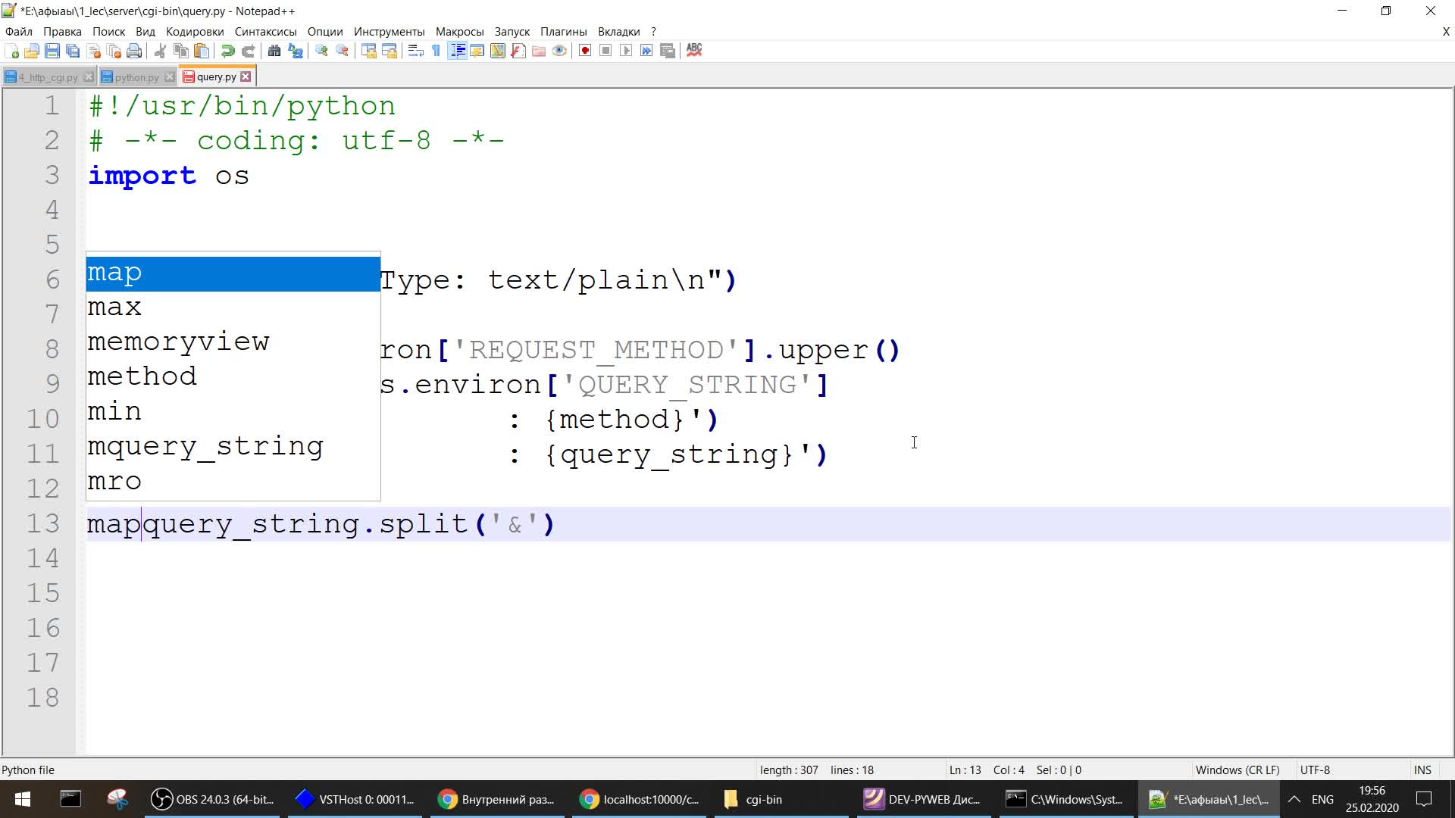1455x818 pixels.
Task: Toggle indent guide toolbar icon
Action: [457, 51]
